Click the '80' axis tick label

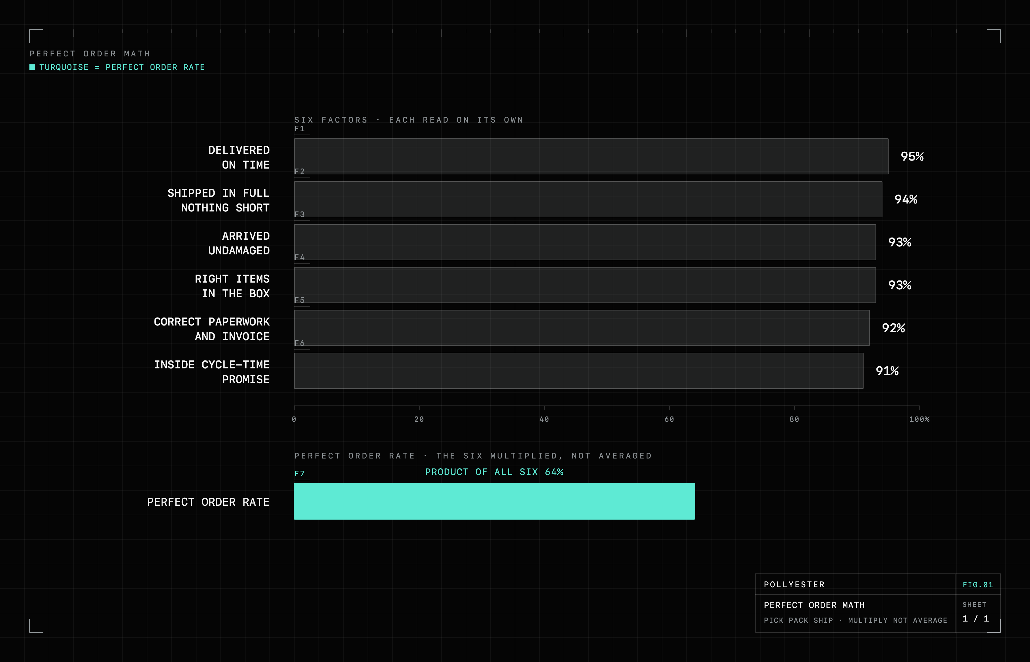click(795, 419)
